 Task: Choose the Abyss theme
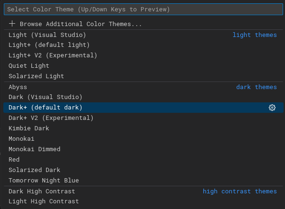[x=143, y=87]
